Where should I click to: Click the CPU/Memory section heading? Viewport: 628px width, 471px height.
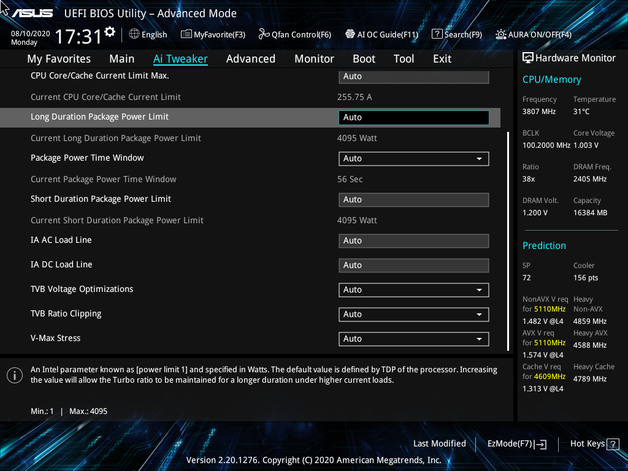pyautogui.click(x=552, y=80)
